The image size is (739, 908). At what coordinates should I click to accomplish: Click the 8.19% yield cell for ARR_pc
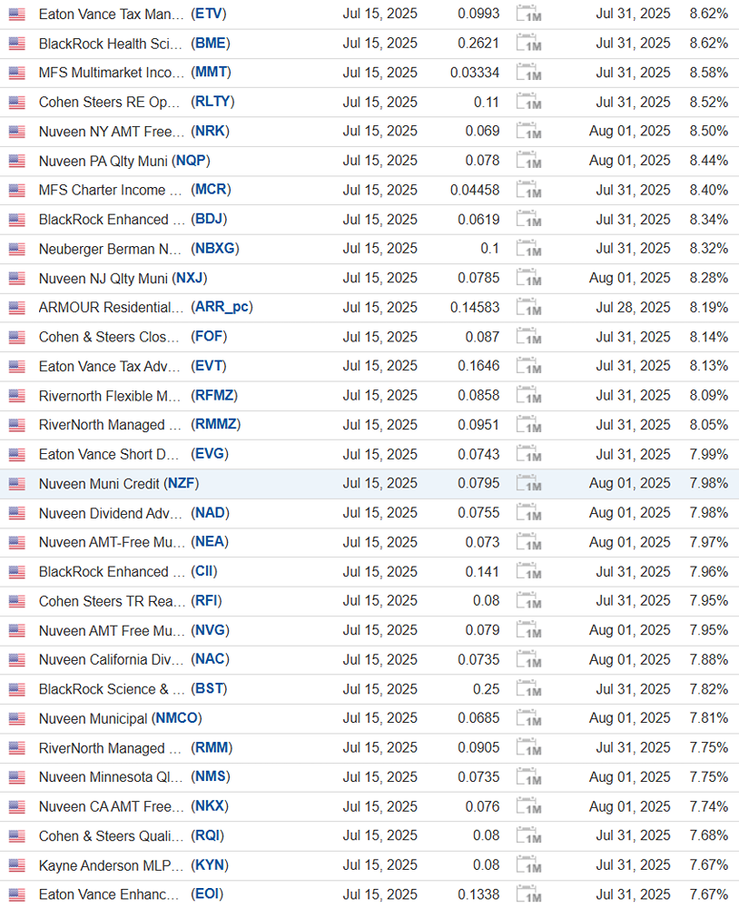(x=708, y=308)
